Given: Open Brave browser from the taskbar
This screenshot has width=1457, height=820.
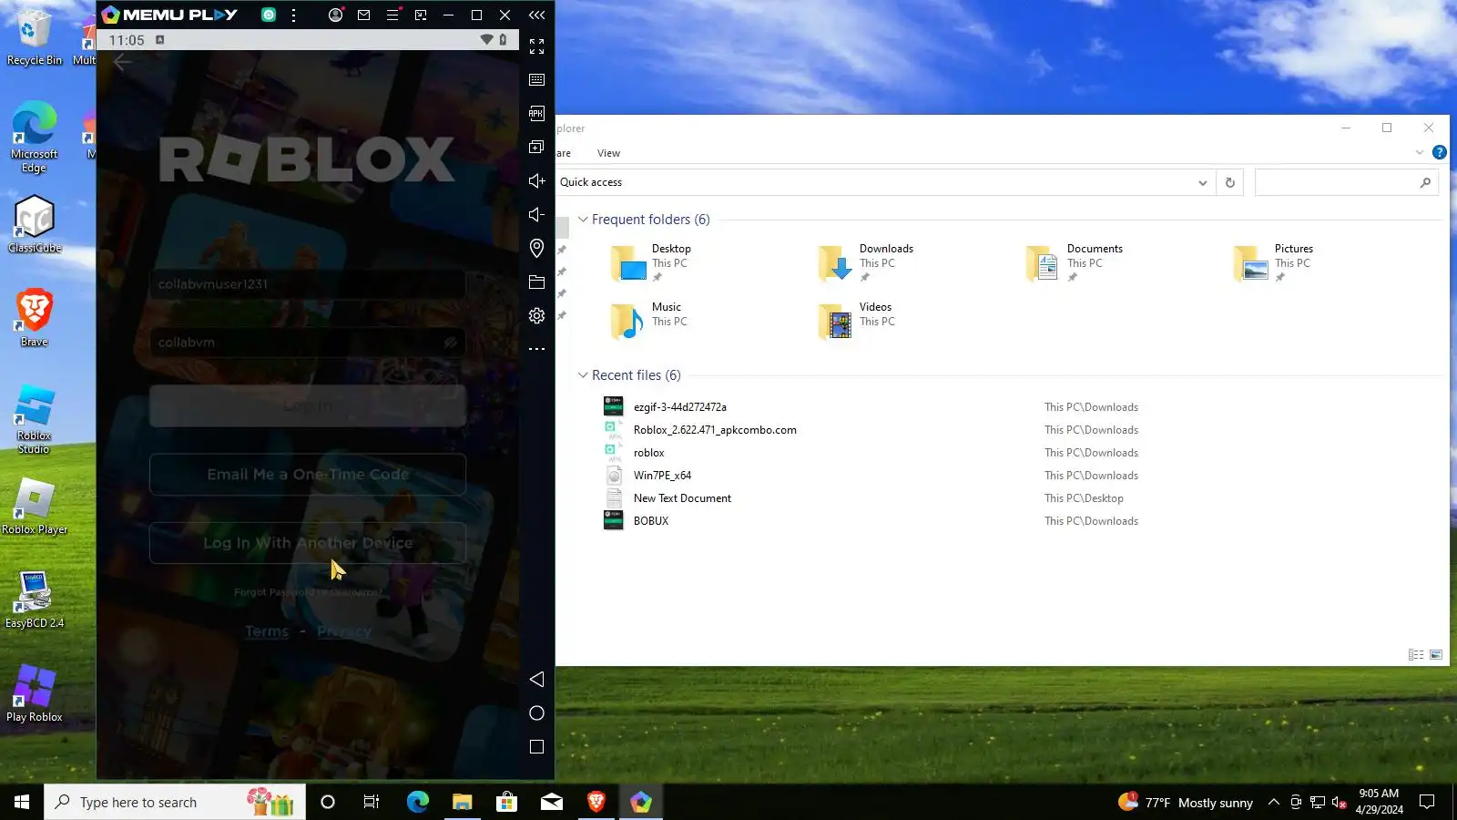Looking at the screenshot, I should 596,802.
